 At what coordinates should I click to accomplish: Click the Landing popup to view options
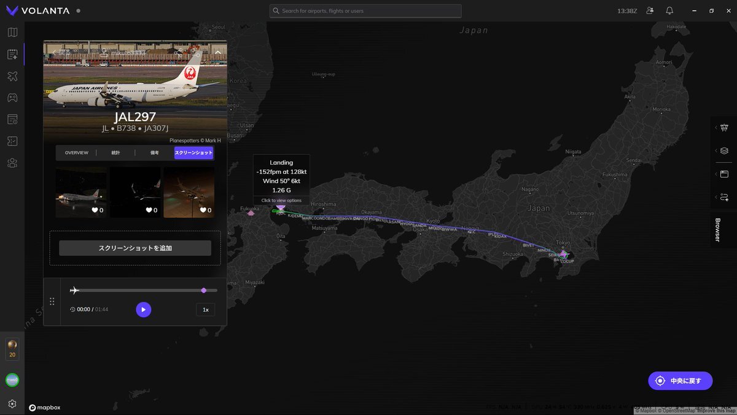pyautogui.click(x=281, y=180)
